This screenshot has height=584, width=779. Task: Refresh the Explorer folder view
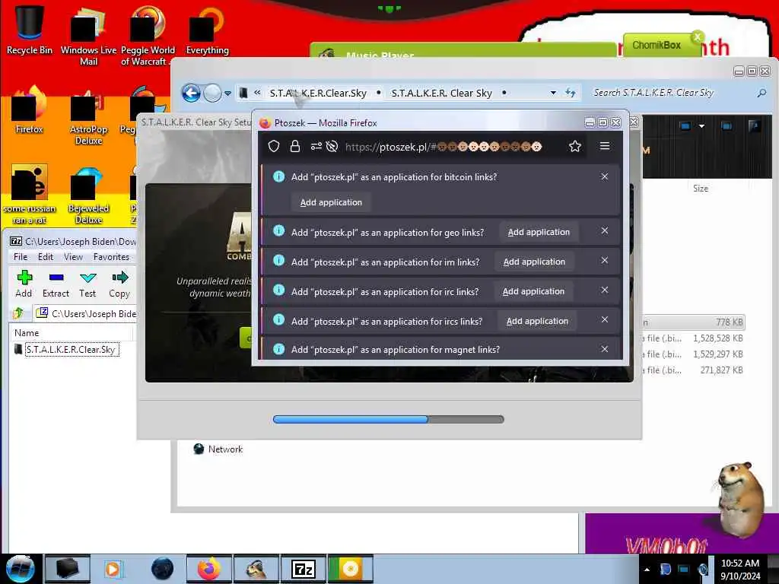(571, 93)
